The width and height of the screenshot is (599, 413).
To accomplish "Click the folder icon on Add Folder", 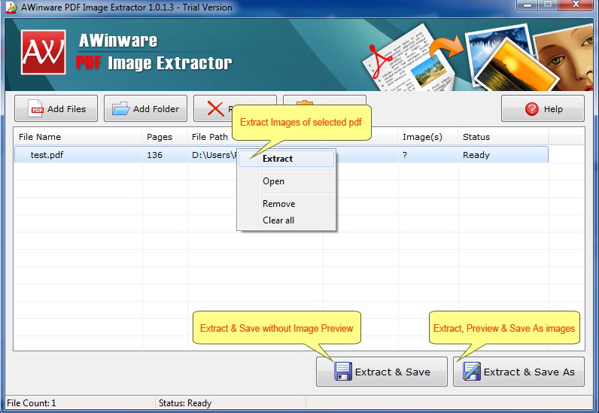I will (x=120, y=109).
